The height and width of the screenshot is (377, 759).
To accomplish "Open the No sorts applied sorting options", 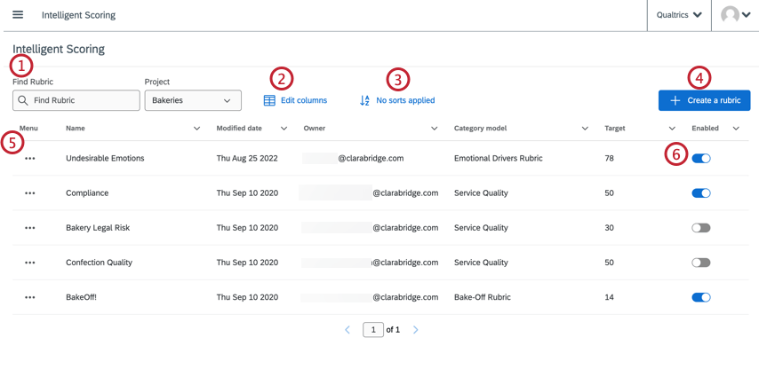I will pos(397,100).
